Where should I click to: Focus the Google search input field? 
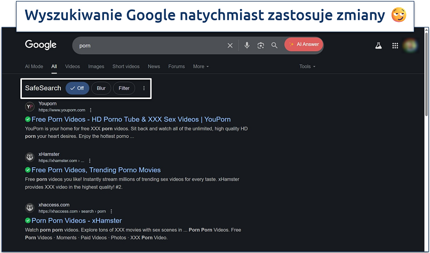[x=149, y=46]
